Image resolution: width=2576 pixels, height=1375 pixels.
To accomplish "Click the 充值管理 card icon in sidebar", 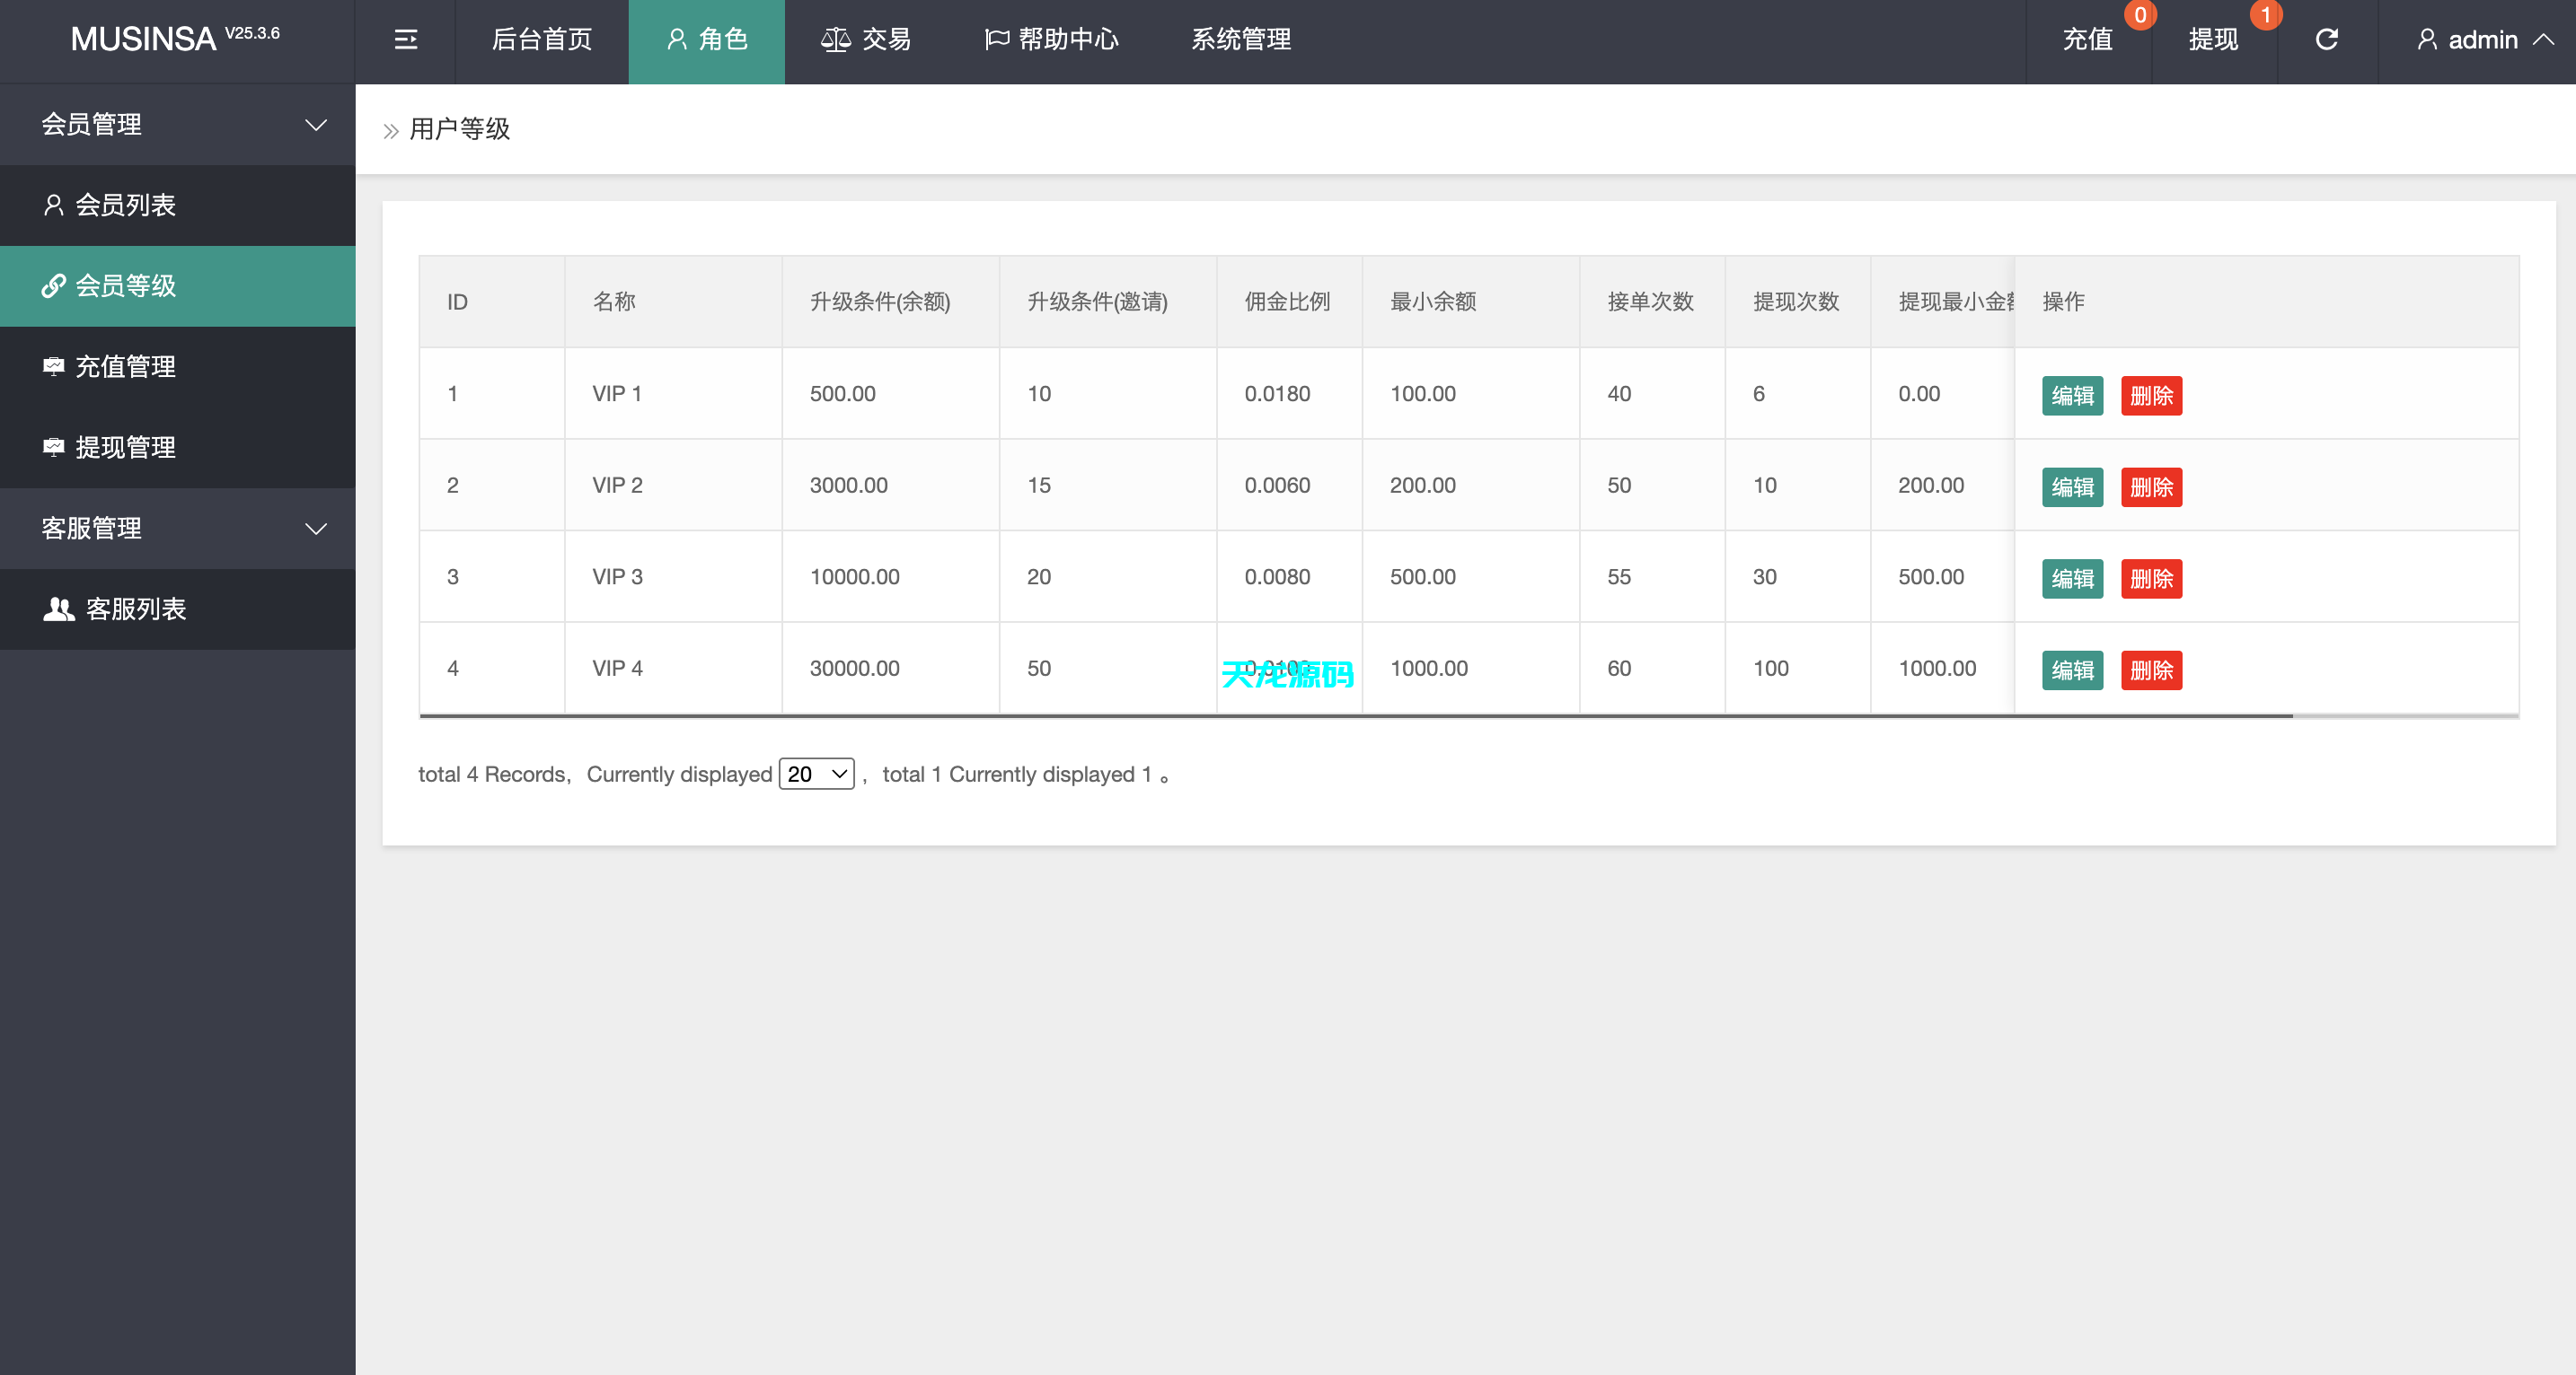I will [55, 365].
